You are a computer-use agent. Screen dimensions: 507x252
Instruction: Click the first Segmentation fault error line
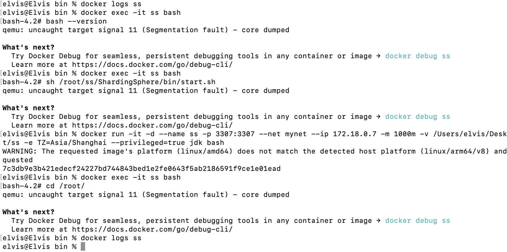146,30
